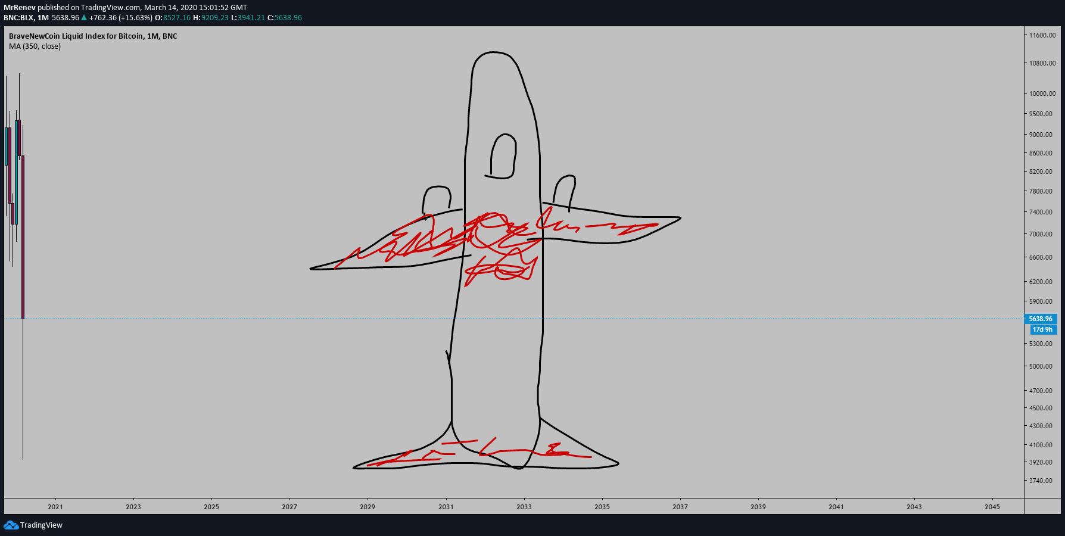Click the 7000.00 price axis label
This screenshot has height=536, width=1065.
point(1041,234)
